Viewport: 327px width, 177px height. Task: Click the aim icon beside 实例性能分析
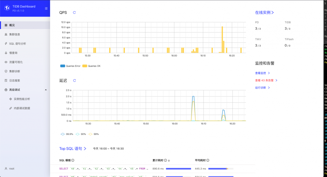pos(11,99)
